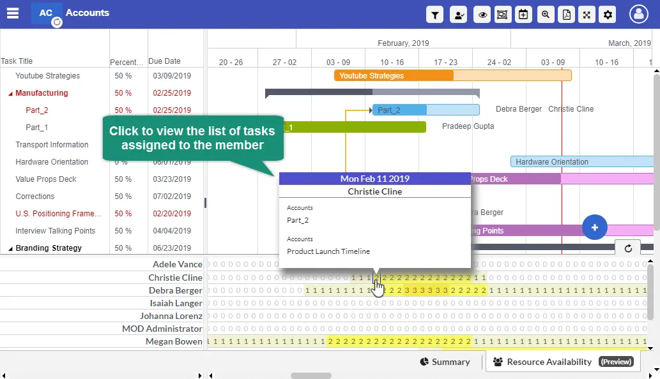Click the blue plus add button
The height and width of the screenshot is (379, 660).
click(594, 228)
